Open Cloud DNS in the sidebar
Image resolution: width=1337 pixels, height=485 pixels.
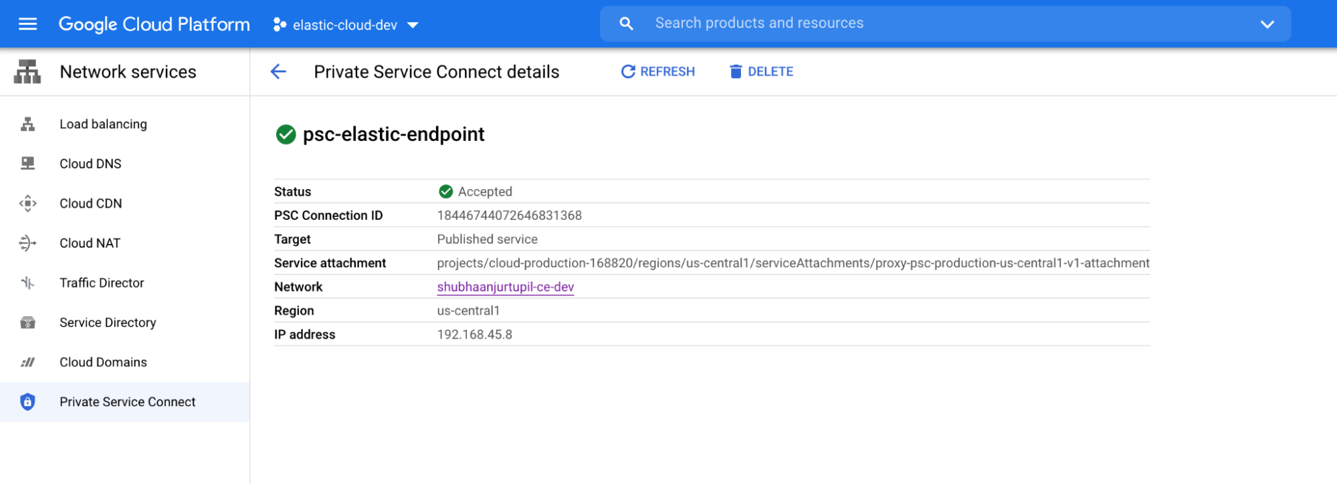pos(124,164)
